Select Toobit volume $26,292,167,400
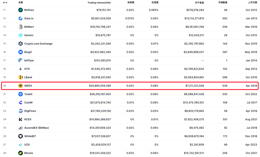Viewport: 260px width, 157px height. pyautogui.click(x=100, y=94)
